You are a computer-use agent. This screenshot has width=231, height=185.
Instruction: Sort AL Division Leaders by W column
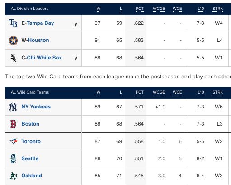pyautogui.click(x=99, y=9)
